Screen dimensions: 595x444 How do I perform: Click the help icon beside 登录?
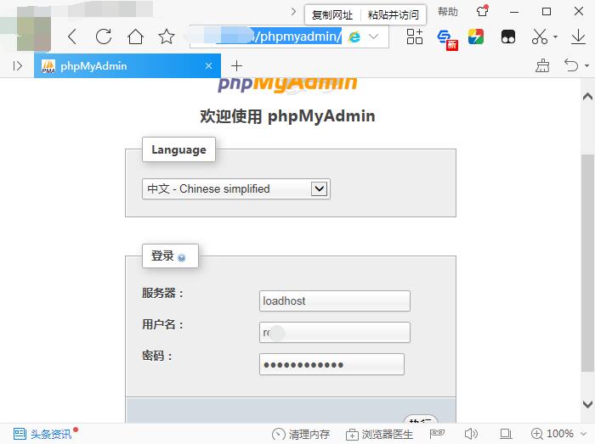[181, 257]
